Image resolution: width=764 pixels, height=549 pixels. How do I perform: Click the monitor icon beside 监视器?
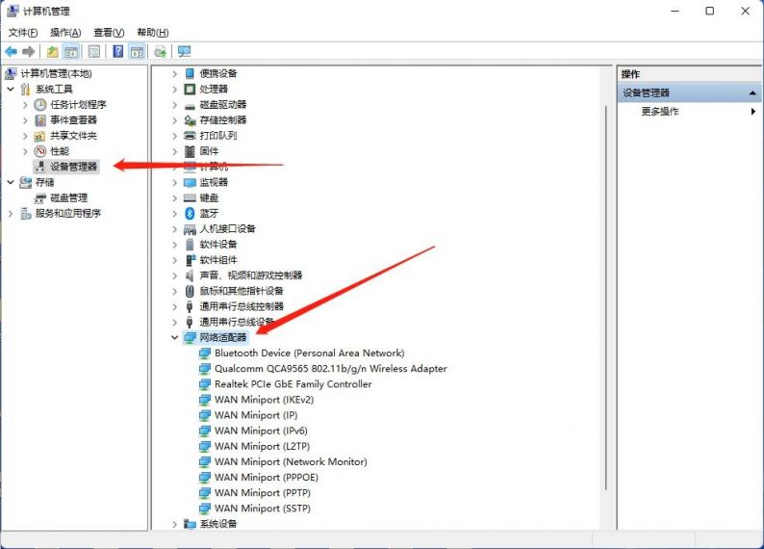[x=190, y=182]
